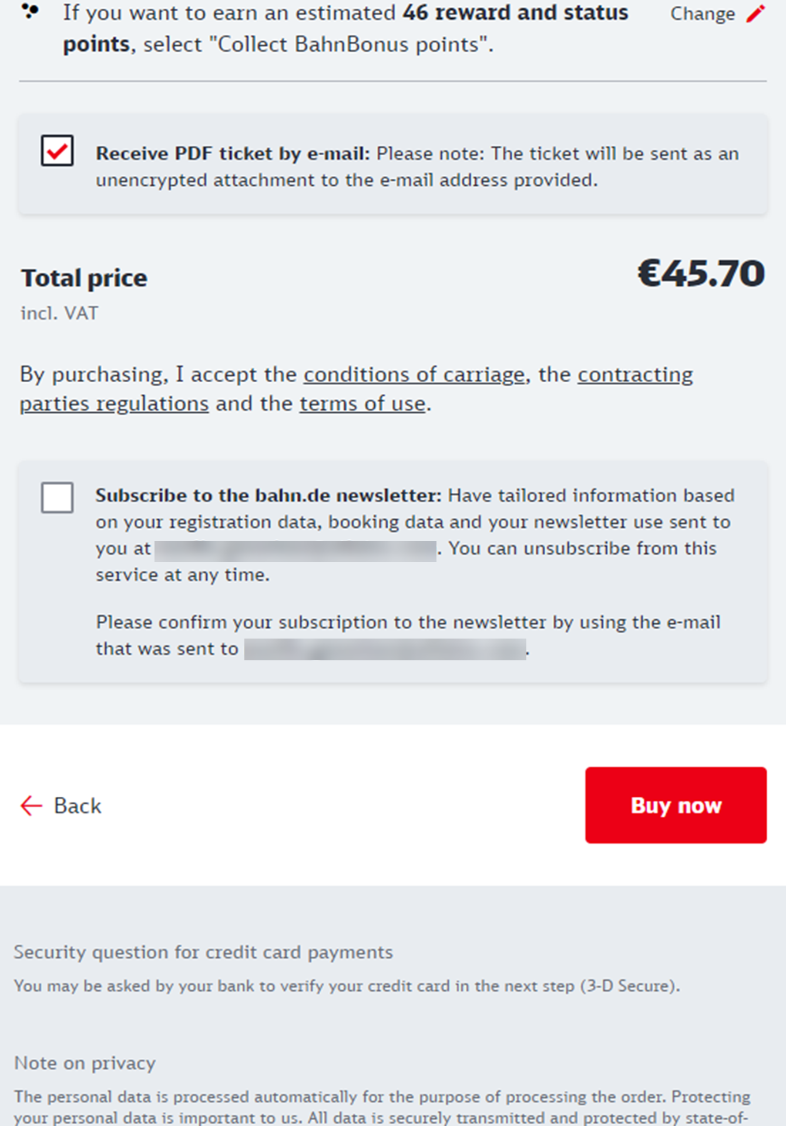
Task: Uncheck Receive PDF ticket by e-mail
Action: (x=57, y=151)
